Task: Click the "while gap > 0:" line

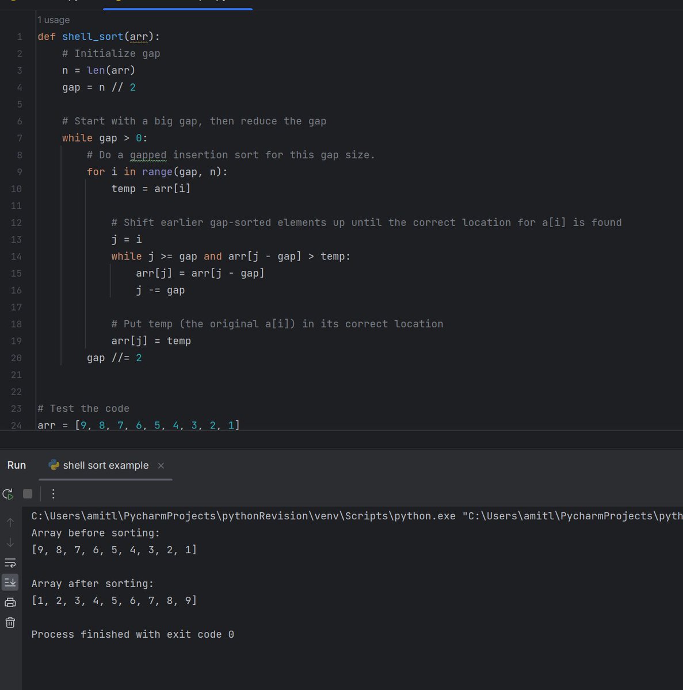Action: point(105,138)
